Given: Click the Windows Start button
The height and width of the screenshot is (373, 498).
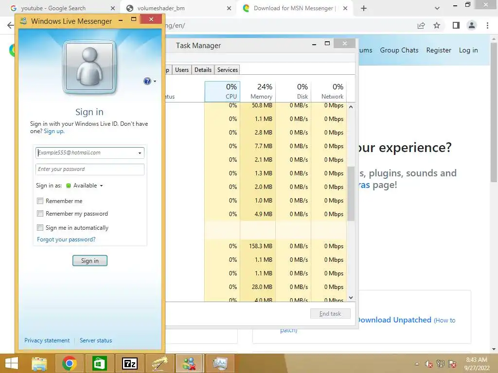Looking at the screenshot, I should click(x=12, y=363).
